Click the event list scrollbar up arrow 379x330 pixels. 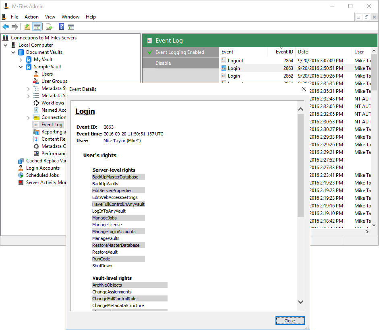pyautogui.click(x=374, y=51)
